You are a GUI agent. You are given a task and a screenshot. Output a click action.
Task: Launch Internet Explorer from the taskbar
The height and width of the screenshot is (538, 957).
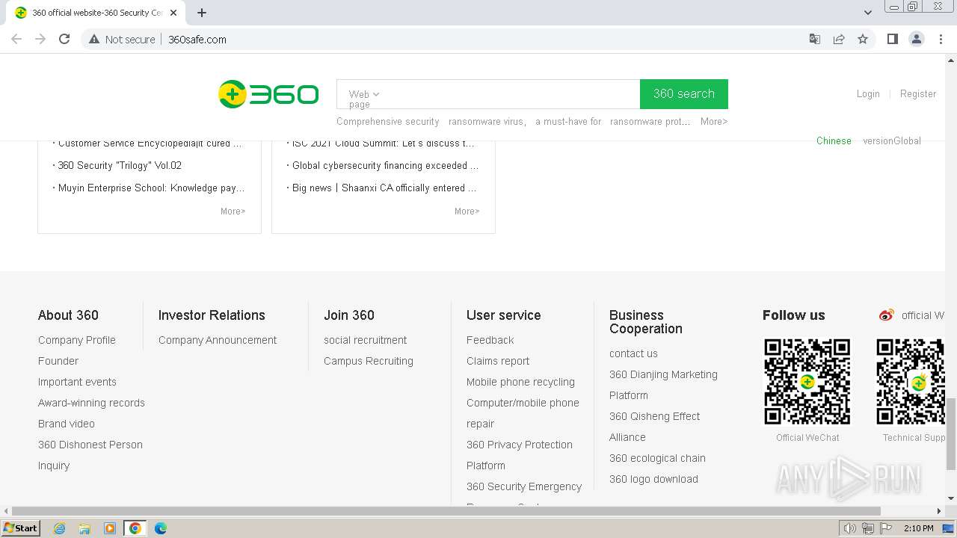point(59,528)
